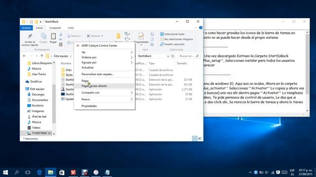
Task: Open Documentos in the navigation pane
Action: pyautogui.click(x=38, y=100)
